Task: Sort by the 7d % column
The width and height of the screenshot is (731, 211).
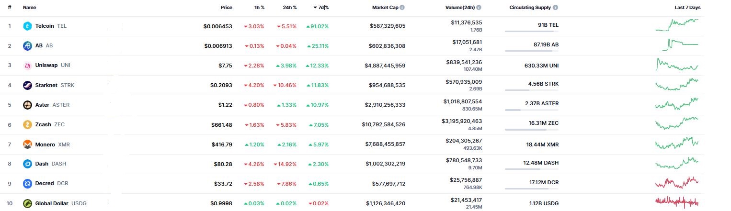Action: pyautogui.click(x=322, y=8)
